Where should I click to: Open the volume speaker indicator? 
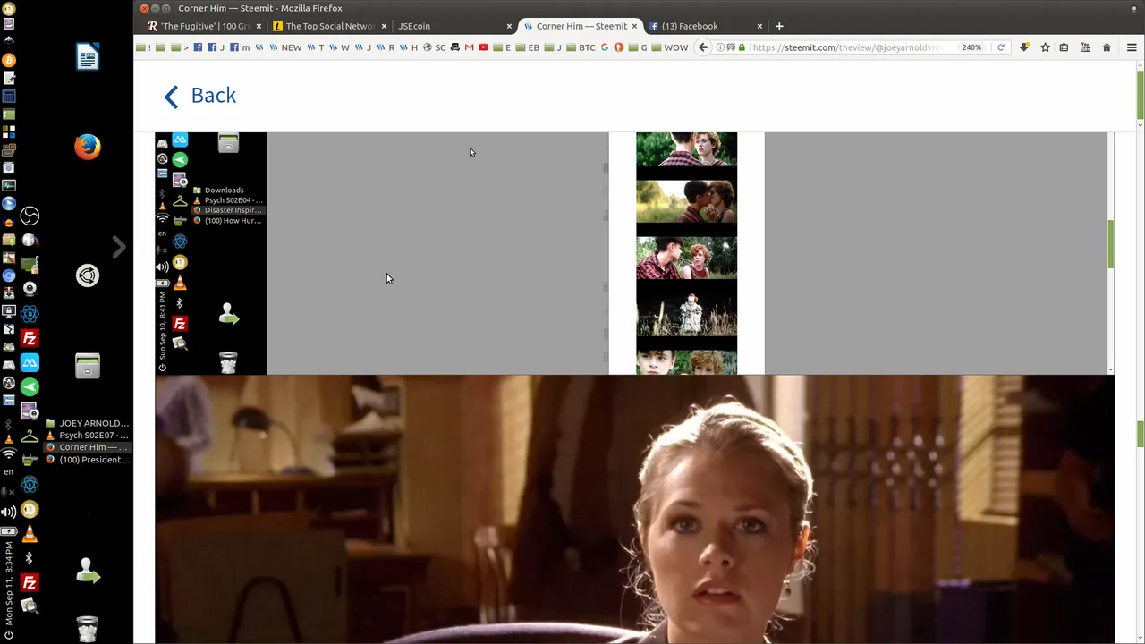pyautogui.click(x=9, y=513)
